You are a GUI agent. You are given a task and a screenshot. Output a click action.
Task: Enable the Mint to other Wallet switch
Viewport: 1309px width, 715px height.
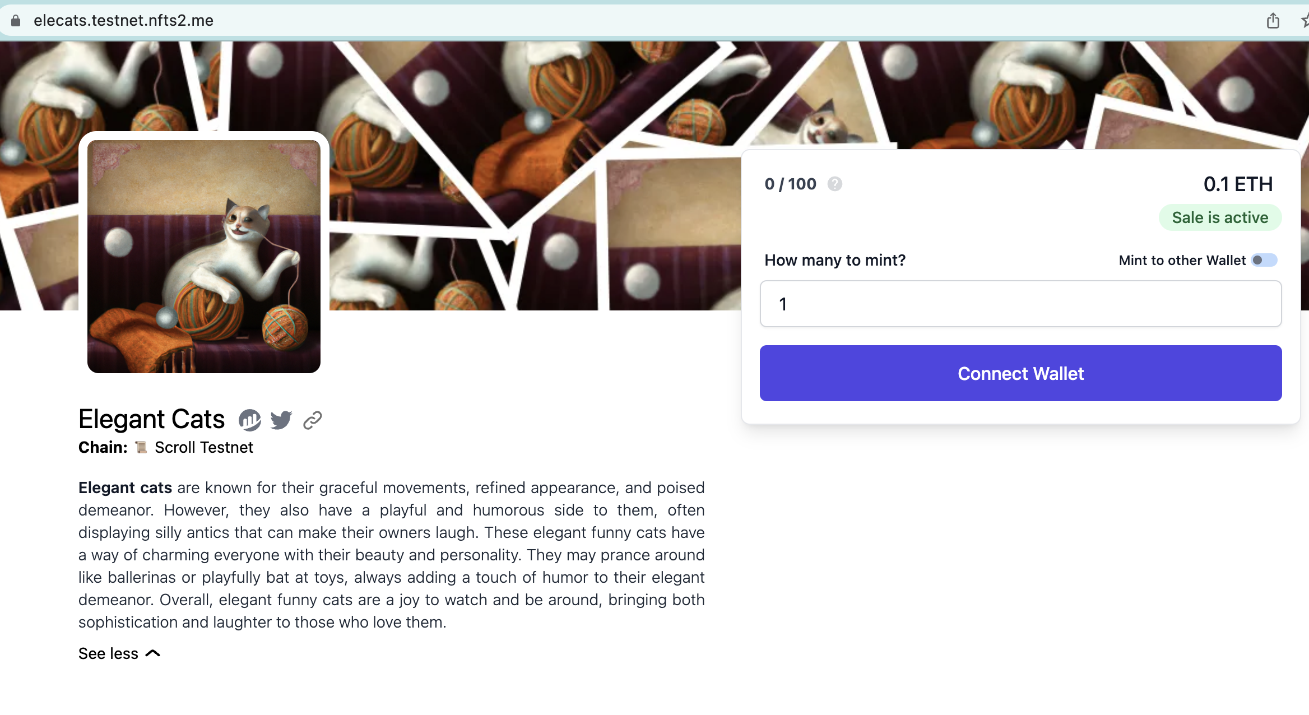[1264, 260]
